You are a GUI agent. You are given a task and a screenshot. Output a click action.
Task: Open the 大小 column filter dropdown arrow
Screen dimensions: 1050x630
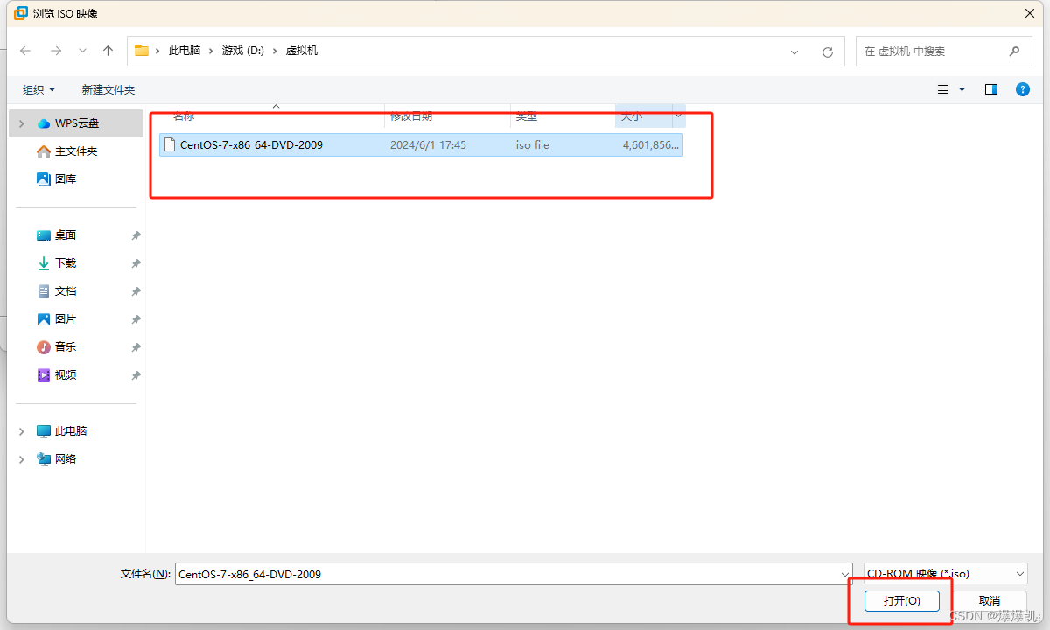(x=678, y=115)
